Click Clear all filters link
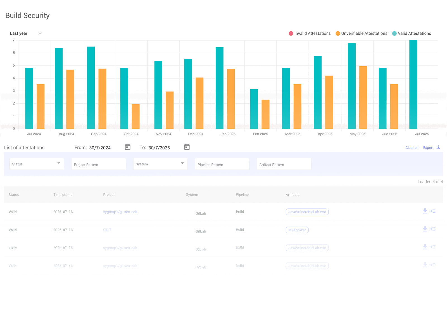447x315 pixels. (x=412, y=148)
